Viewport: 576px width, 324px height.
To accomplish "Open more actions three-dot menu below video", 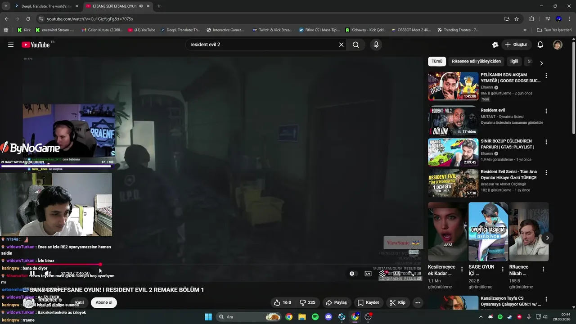I will coord(418,302).
